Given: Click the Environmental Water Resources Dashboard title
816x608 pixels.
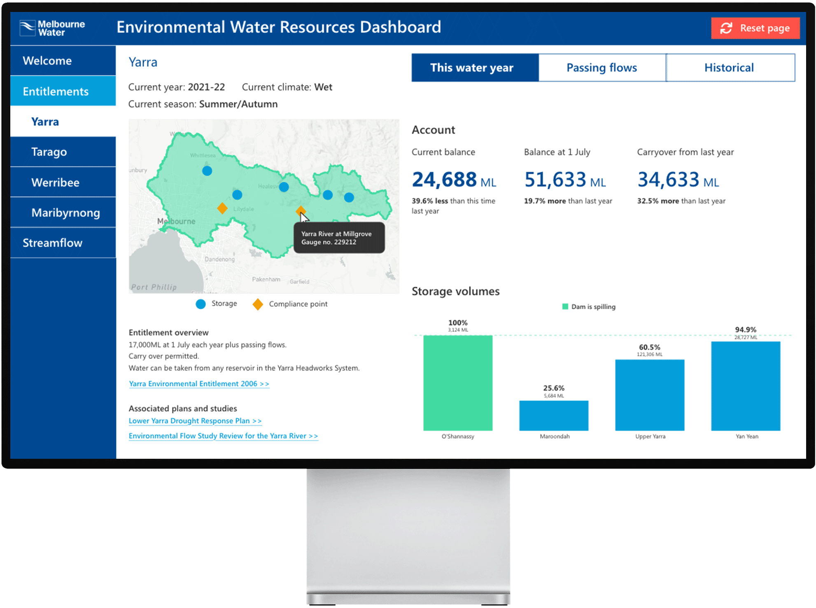Looking at the screenshot, I should (x=279, y=27).
